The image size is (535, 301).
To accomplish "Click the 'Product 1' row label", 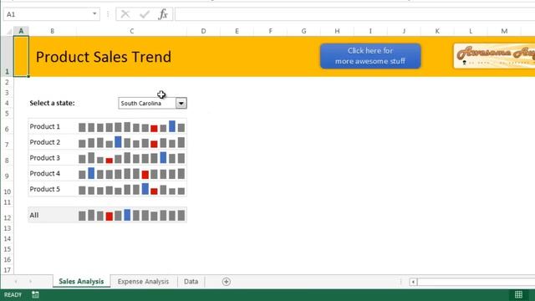I will (x=44, y=126).
